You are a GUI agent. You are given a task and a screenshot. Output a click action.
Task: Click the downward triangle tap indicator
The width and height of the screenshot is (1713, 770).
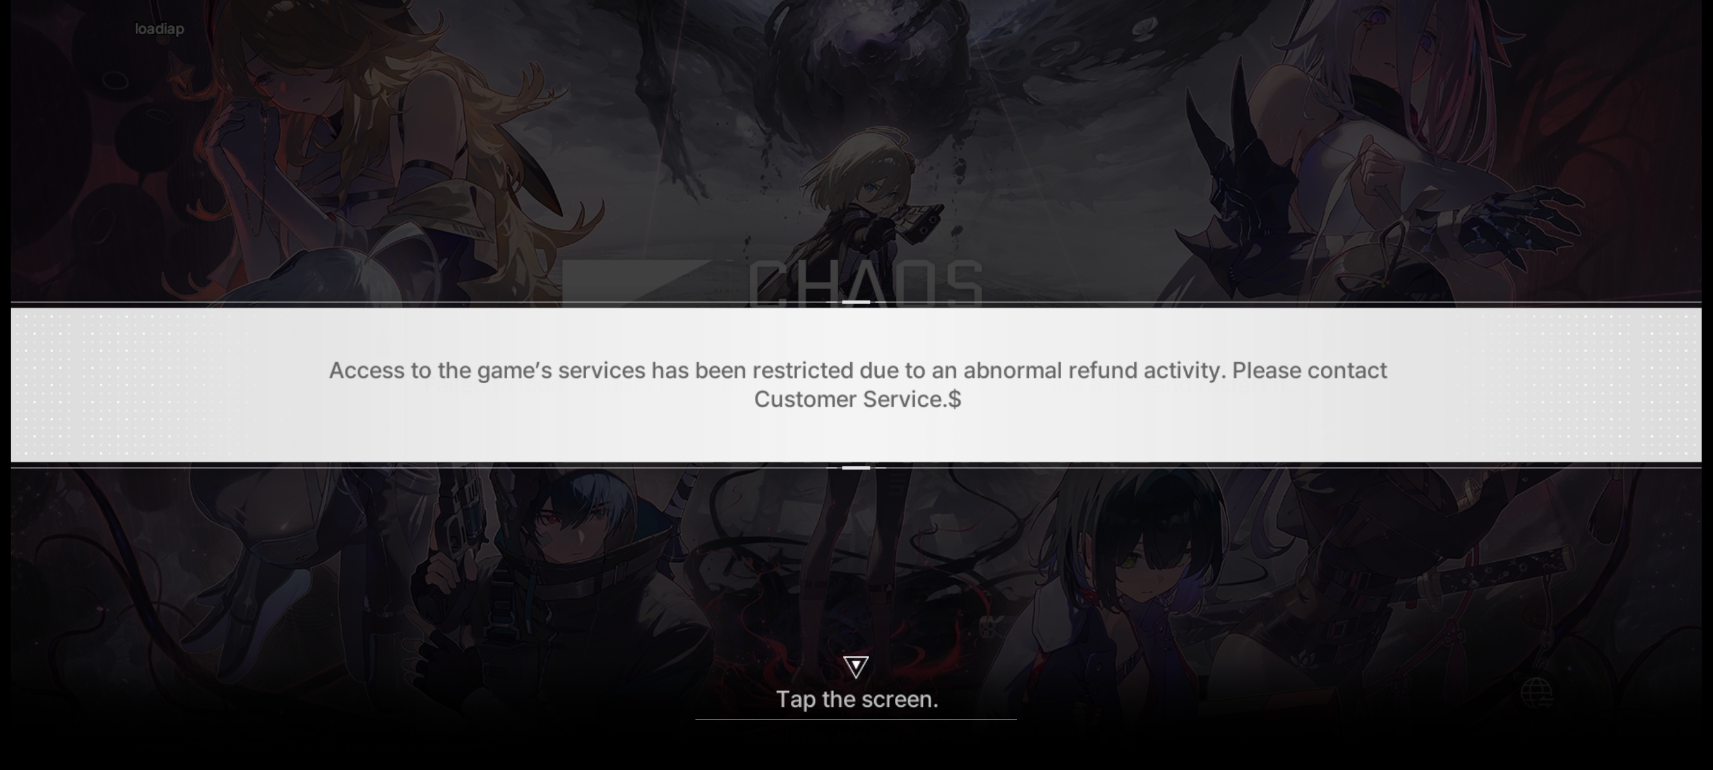(x=856, y=667)
